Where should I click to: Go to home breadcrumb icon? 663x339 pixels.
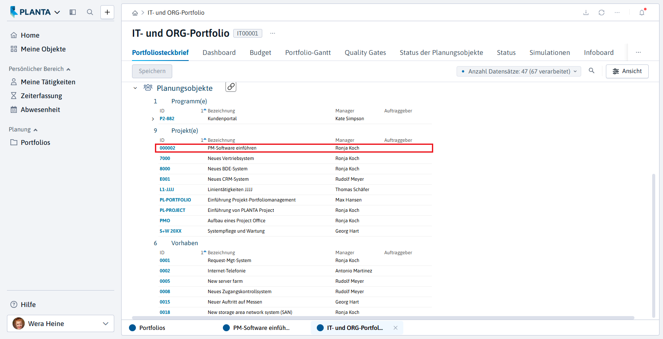[x=135, y=13]
